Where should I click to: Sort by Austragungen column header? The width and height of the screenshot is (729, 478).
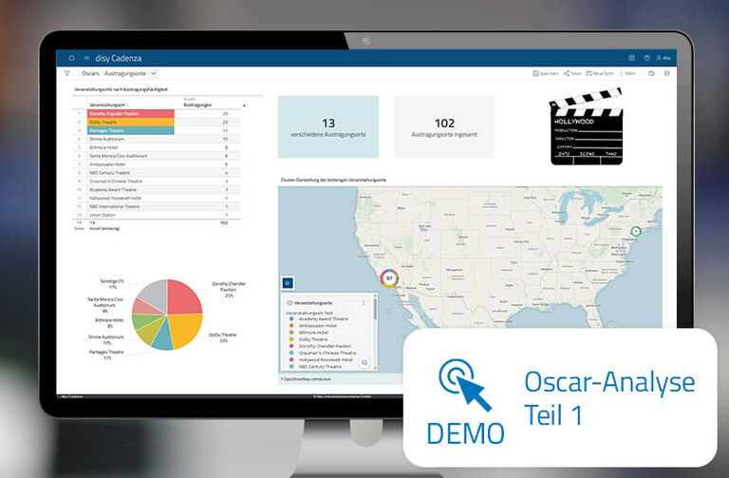point(197,105)
